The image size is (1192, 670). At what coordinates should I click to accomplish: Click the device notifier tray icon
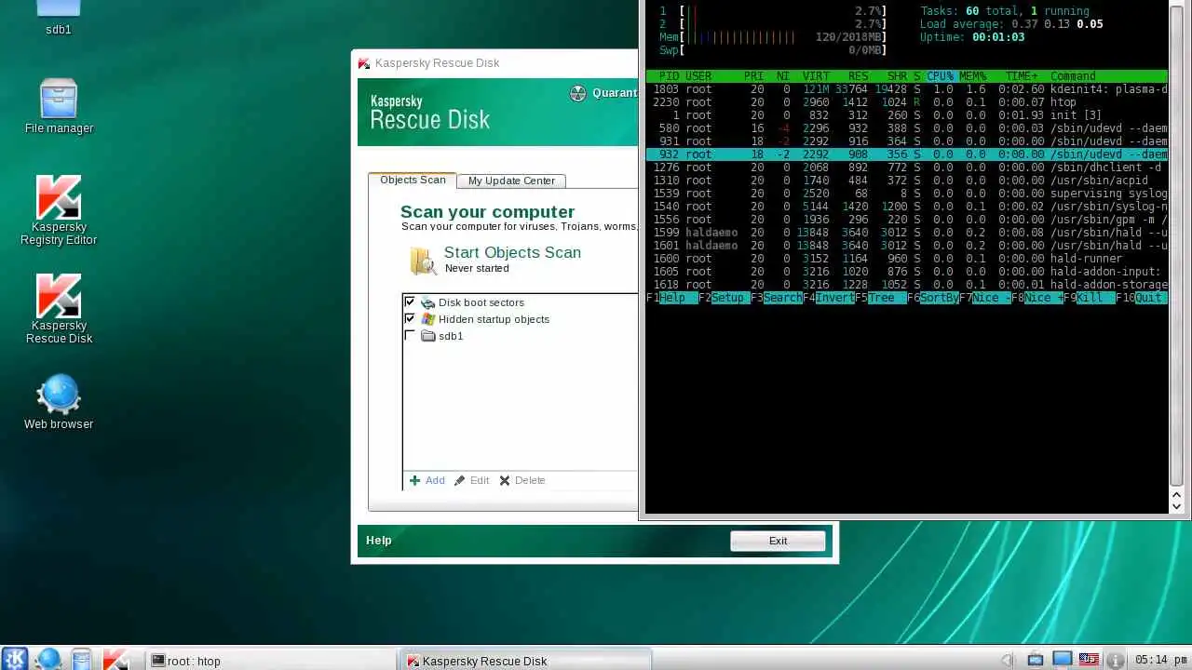click(1036, 660)
